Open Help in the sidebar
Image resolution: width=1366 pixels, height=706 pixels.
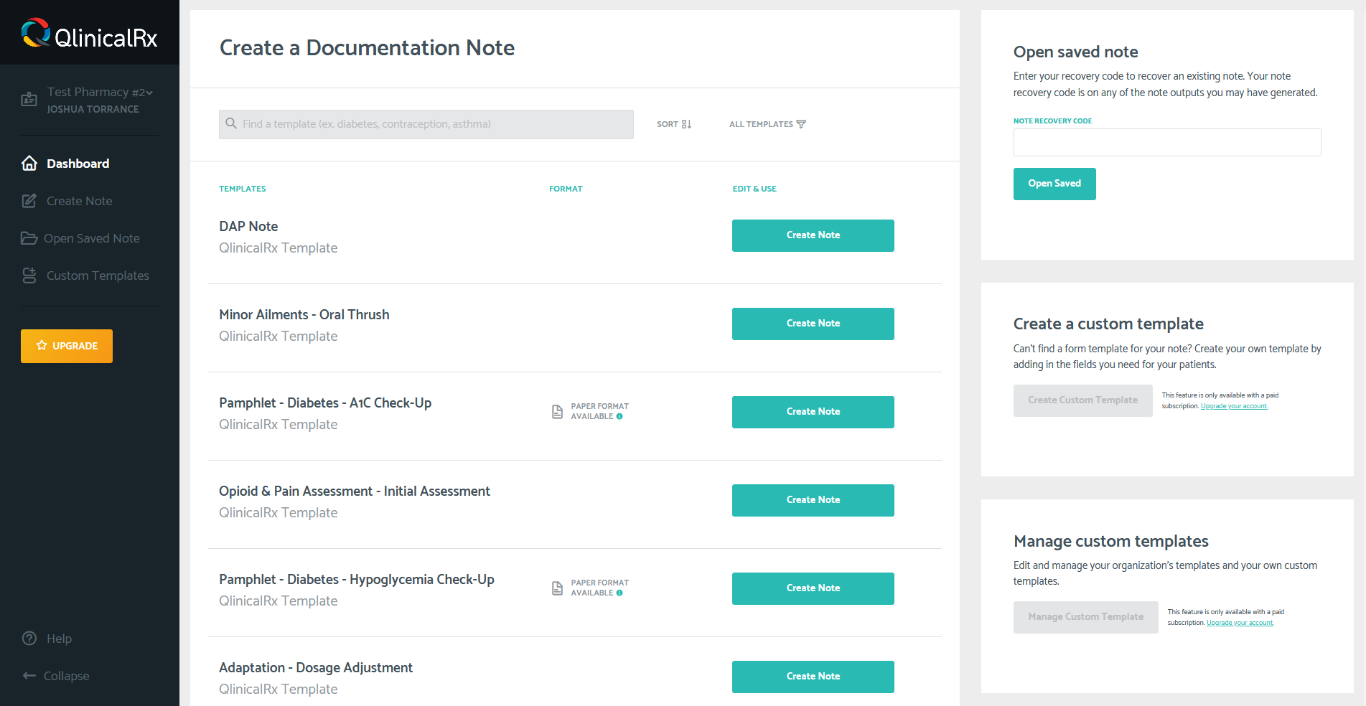click(59, 639)
